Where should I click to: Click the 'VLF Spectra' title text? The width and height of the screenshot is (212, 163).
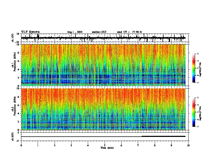tap(30, 32)
